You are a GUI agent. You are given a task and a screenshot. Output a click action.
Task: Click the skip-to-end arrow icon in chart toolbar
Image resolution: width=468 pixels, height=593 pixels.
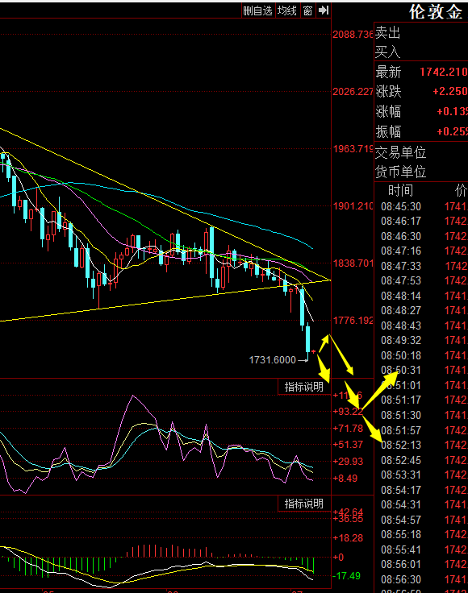(x=324, y=10)
